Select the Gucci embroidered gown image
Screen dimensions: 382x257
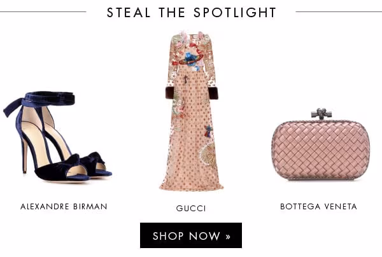tap(192, 111)
